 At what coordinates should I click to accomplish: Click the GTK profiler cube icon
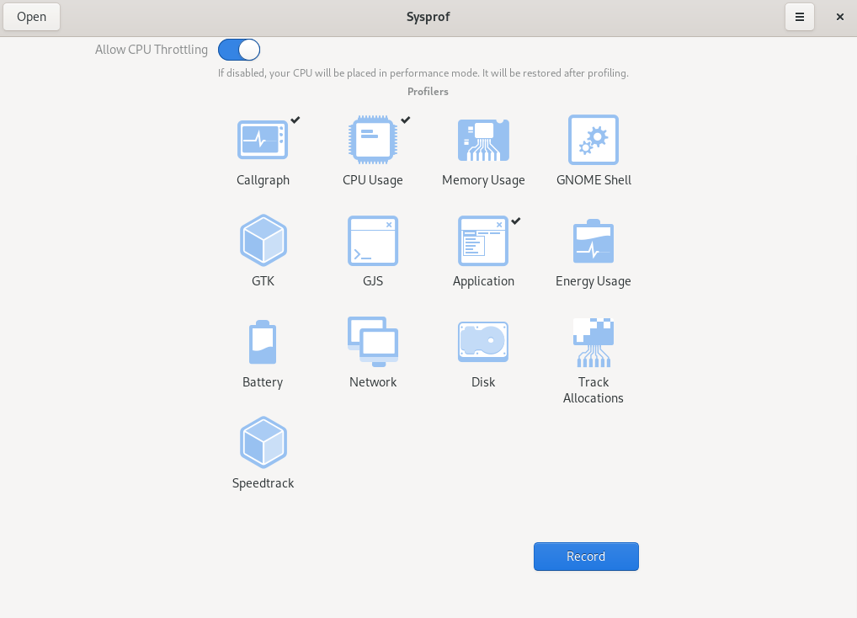tap(263, 241)
